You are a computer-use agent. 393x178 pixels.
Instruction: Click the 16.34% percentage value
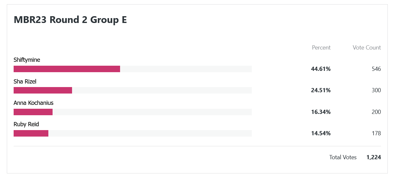point(321,112)
